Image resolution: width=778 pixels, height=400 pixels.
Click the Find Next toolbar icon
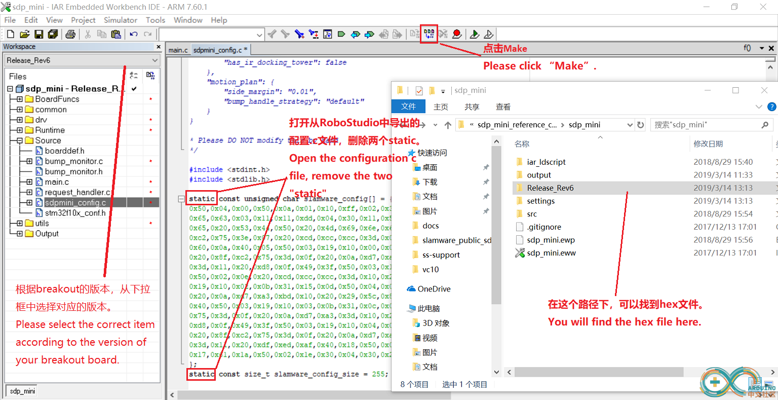coord(285,34)
